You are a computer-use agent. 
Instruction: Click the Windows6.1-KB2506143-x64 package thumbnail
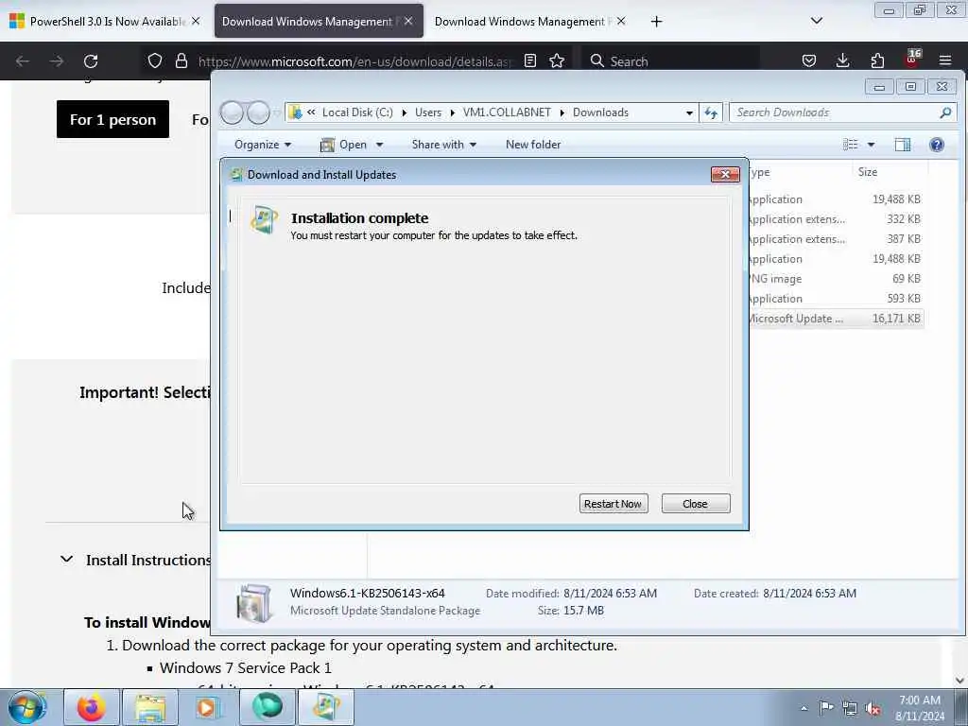(253, 602)
